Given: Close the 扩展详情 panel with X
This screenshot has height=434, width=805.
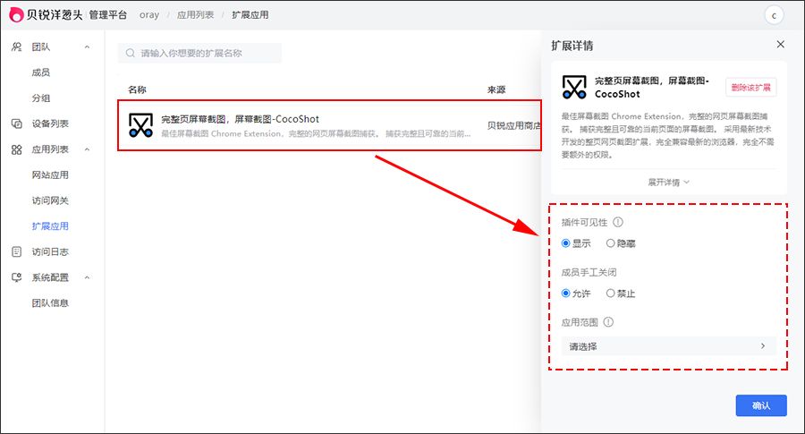Looking at the screenshot, I should pyautogui.click(x=780, y=45).
